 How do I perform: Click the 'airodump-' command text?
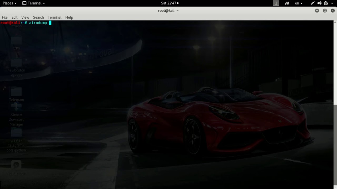click(x=39, y=23)
